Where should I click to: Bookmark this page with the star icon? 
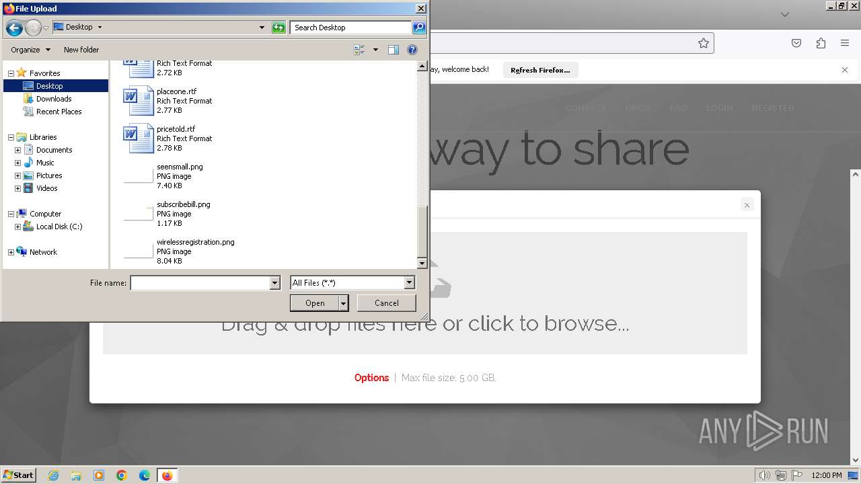click(704, 43)
